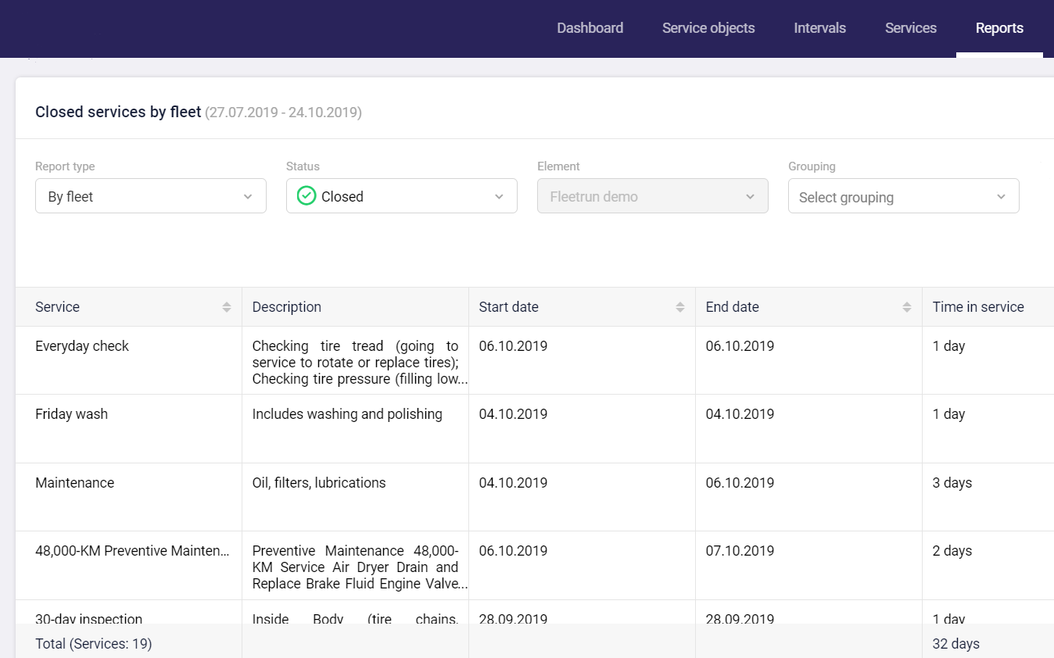Screen dimensions: 1054x658
Task: Click the Description column header
Action: click(287, 307)
